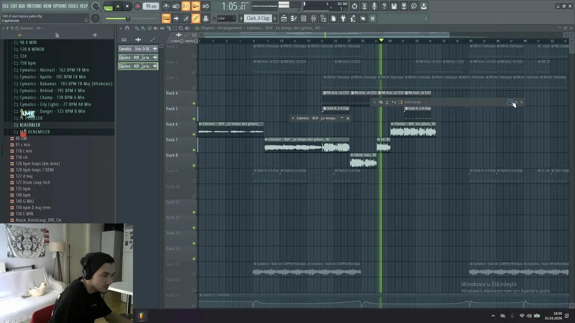Select playlist draw pencil tool
The width and height of the screenshot is (575, 323).
pos(137,28)
